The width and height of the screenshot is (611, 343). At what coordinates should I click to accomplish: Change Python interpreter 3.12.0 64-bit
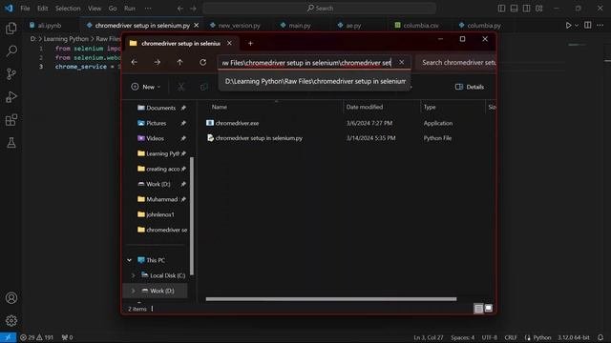(x=573, y=337)
